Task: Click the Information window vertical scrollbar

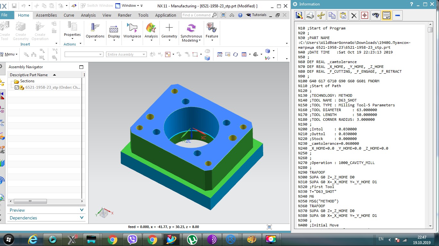Action: (x=430, y=125)
